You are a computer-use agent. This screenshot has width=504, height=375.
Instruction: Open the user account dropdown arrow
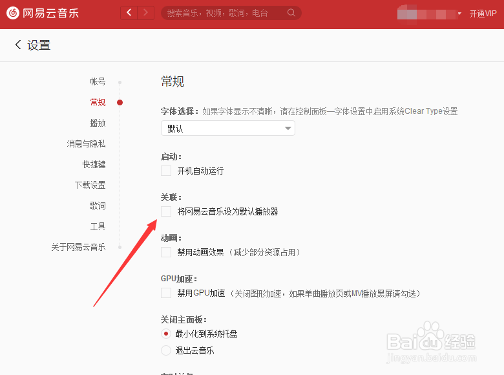tap(459, 14)
